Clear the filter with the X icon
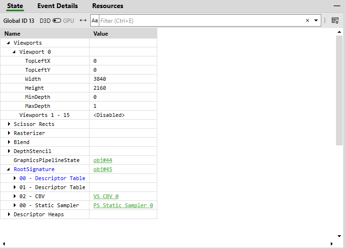Screen dimensions: 346x249 pyautogui.click(x=308, y=20)
